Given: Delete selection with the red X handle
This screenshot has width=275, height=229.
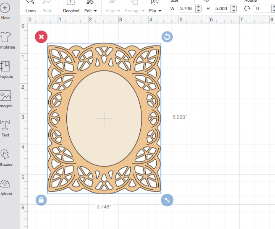Looking at the screenshot, I should pos(41,37).
